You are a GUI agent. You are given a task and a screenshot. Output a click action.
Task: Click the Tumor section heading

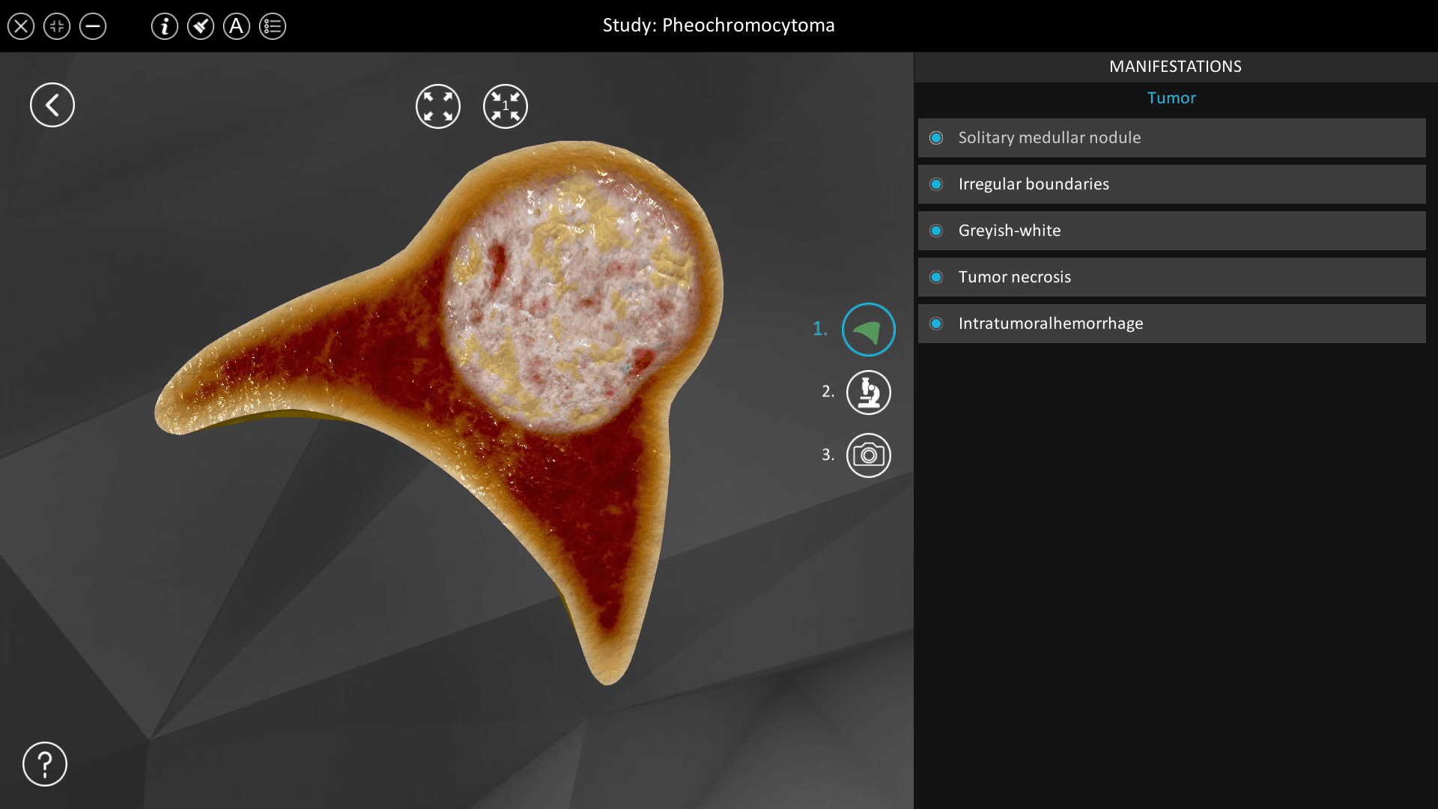(x=1171, y=98)
